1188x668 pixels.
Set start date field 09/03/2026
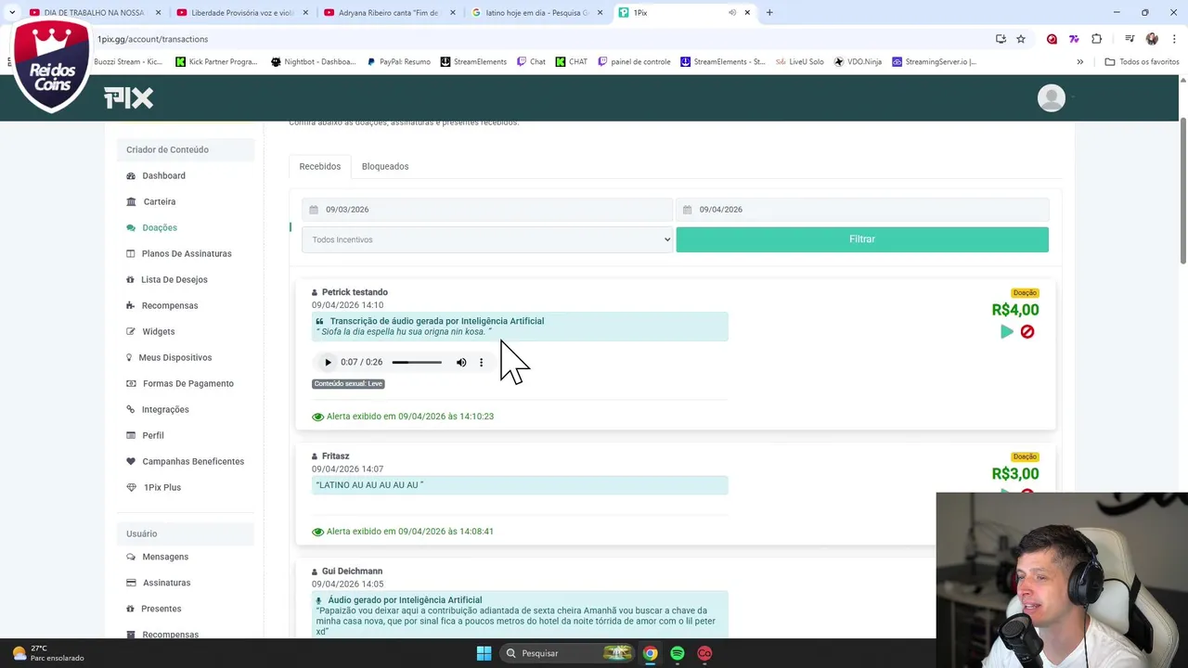487,210
